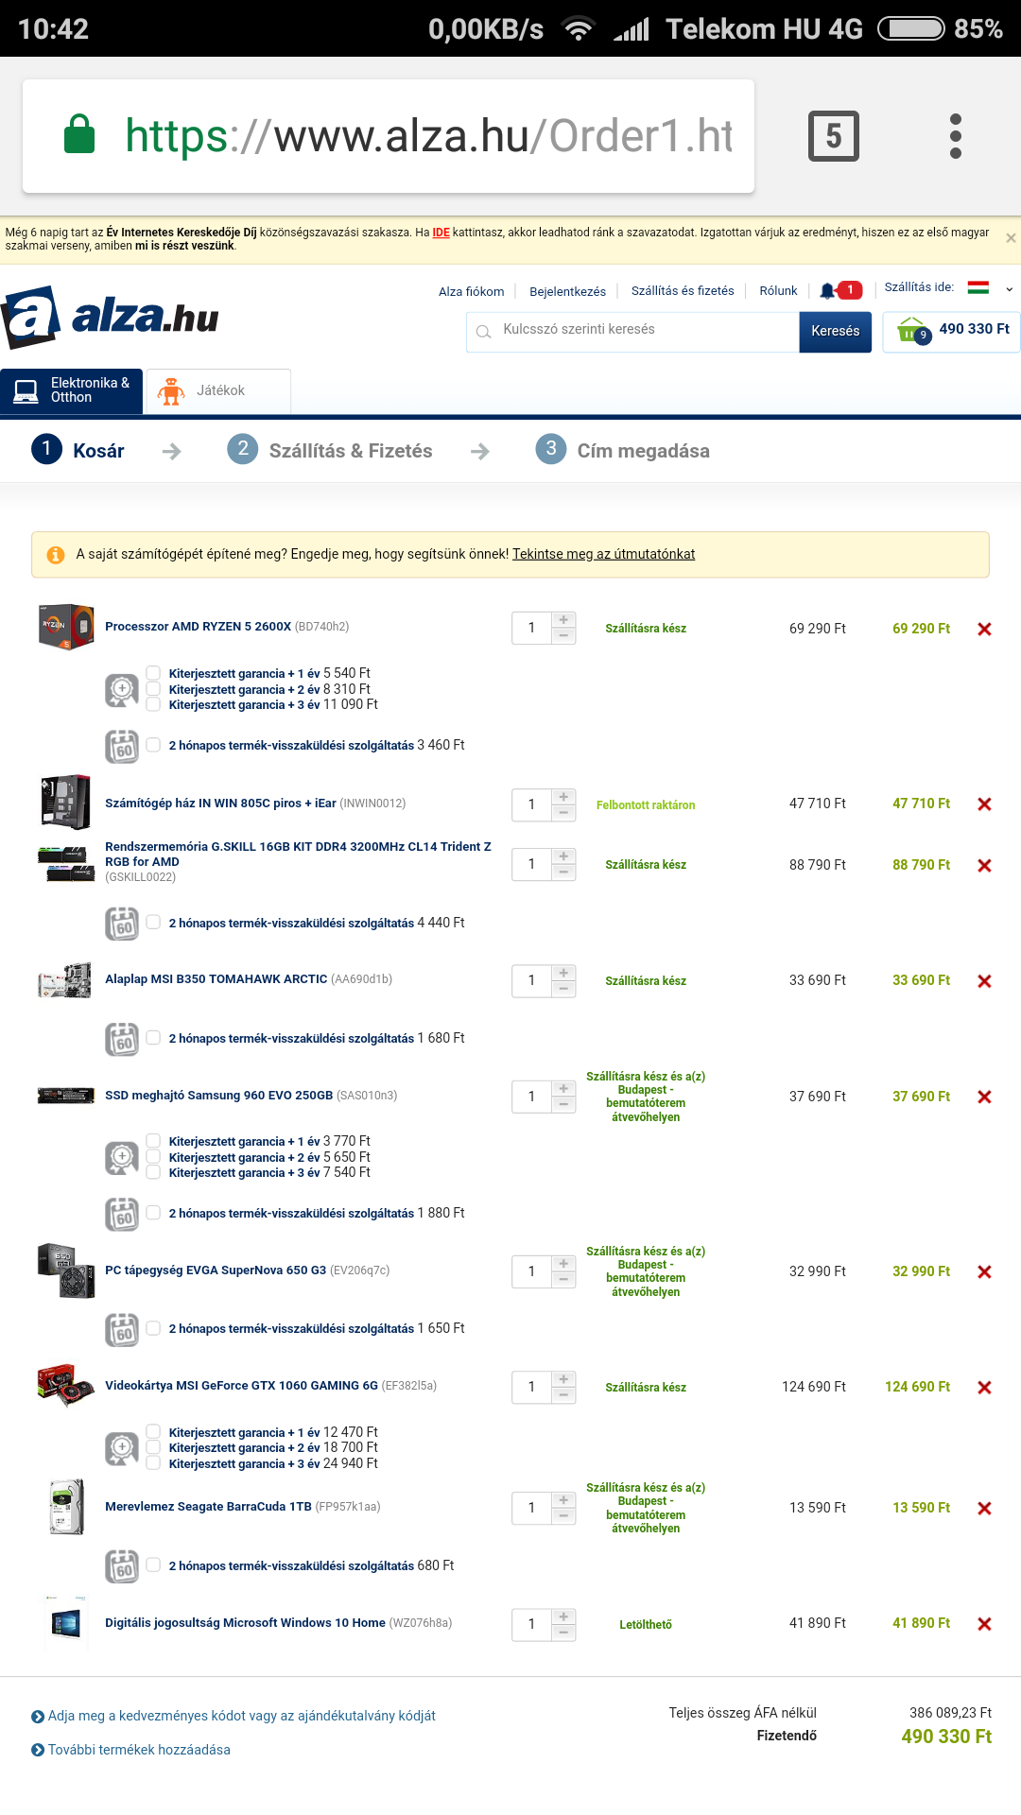Click the red IDE voting link

pos(441,233)
